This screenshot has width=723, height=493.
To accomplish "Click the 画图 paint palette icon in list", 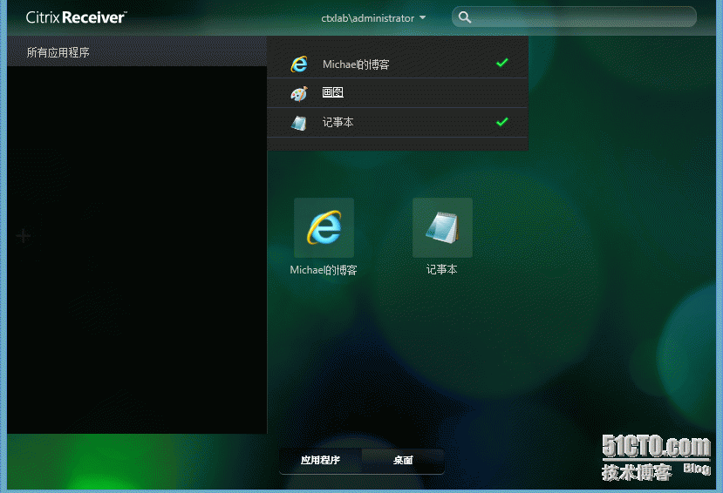I will point(299,93).
